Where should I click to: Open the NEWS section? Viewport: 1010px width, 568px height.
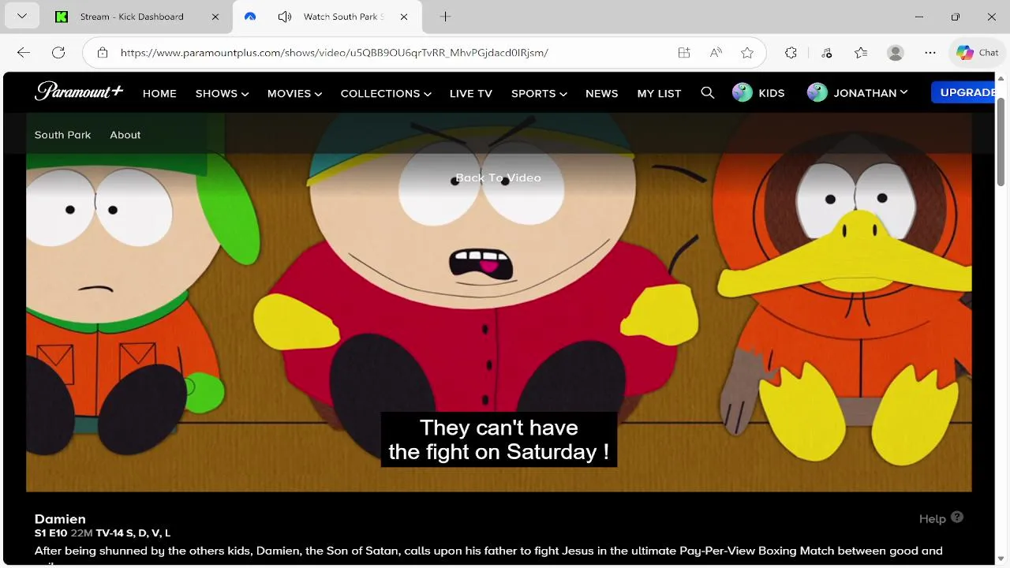[x=602, y=93]
